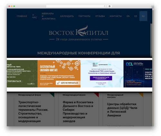
Task: Open the КОНТАКТЫ menu item
Action: pyautogui.click(x=116, y=16)
